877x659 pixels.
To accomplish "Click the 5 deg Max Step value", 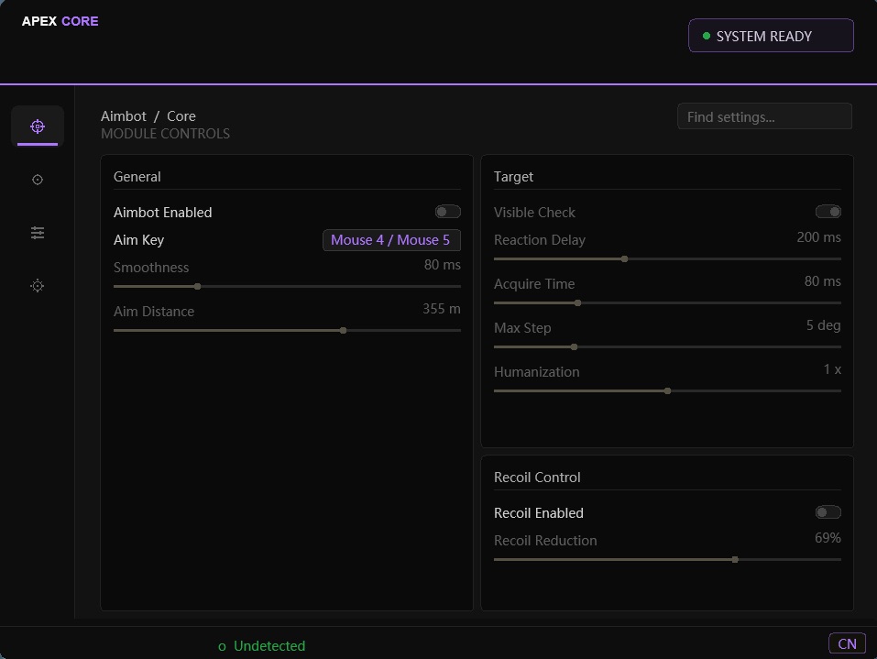I will (x=823, y=325).
